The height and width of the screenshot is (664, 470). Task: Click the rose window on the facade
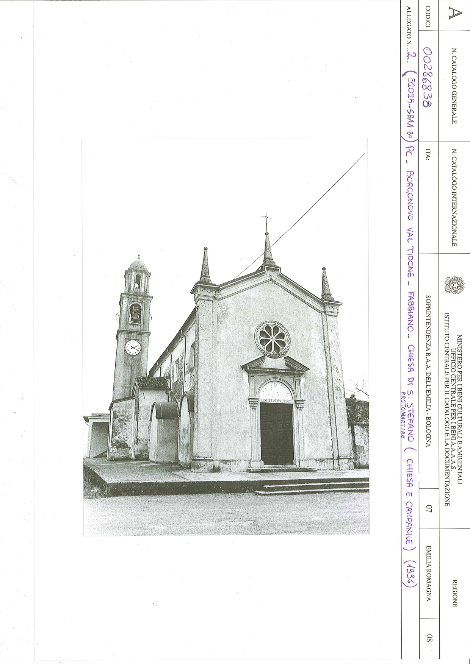[273, 339]
